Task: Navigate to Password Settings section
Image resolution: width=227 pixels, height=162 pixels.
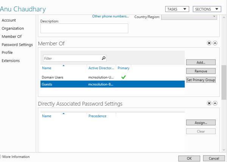Action: pos(17,45)
